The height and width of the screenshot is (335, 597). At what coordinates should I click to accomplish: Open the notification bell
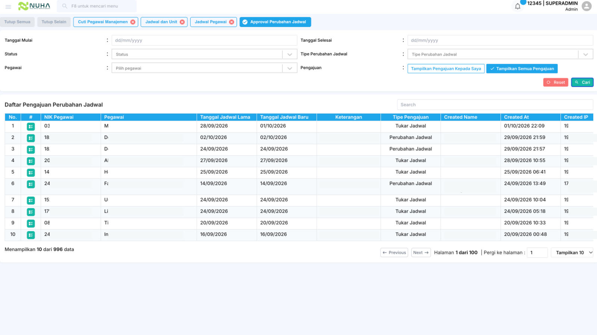click(518, 6)
